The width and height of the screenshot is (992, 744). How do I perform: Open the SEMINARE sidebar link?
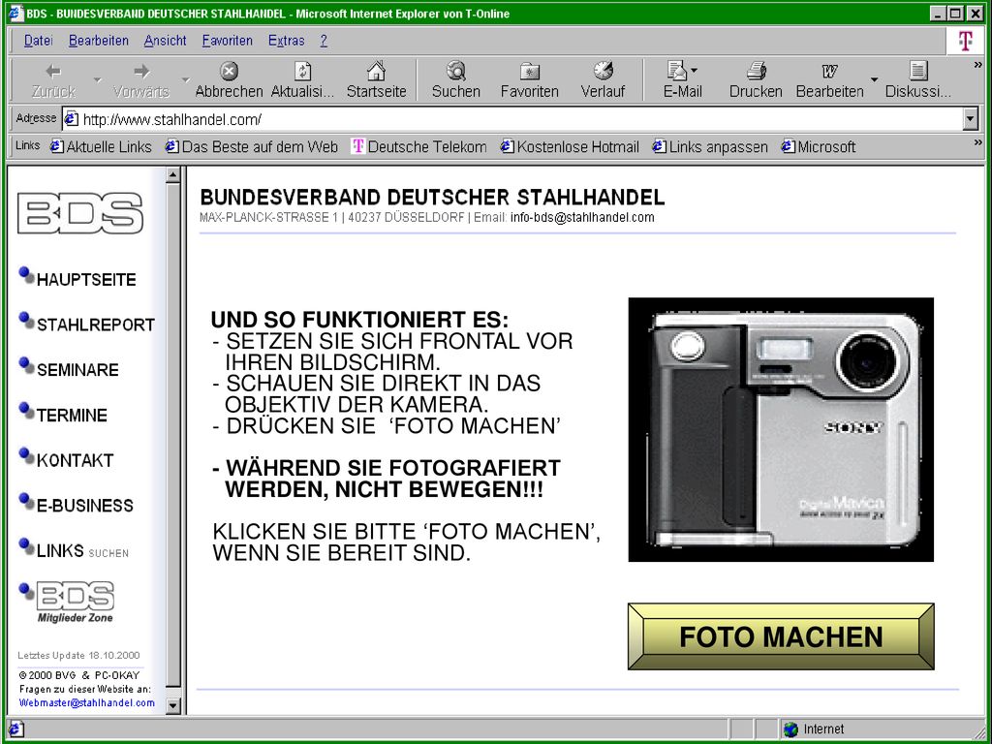click(x=77, y=369)
